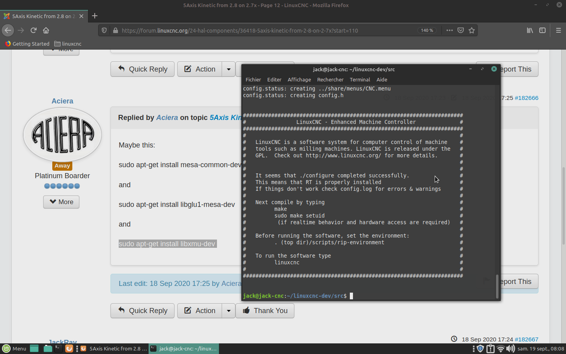
Task: Click the Thank You button
Action: [265, 311]
